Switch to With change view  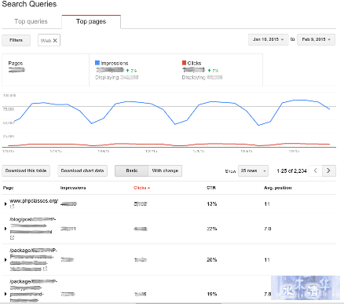tap(165, 170)
